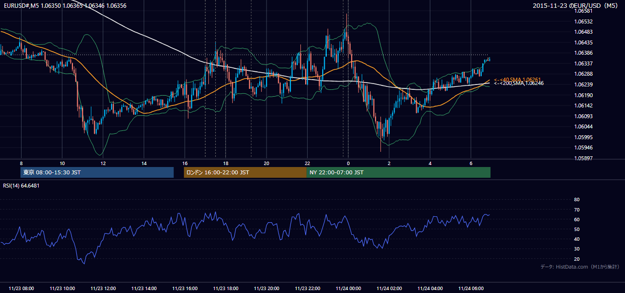The image size is (625, 293).
Task: Click hour marker 18 under price chart
Action: 225,163
